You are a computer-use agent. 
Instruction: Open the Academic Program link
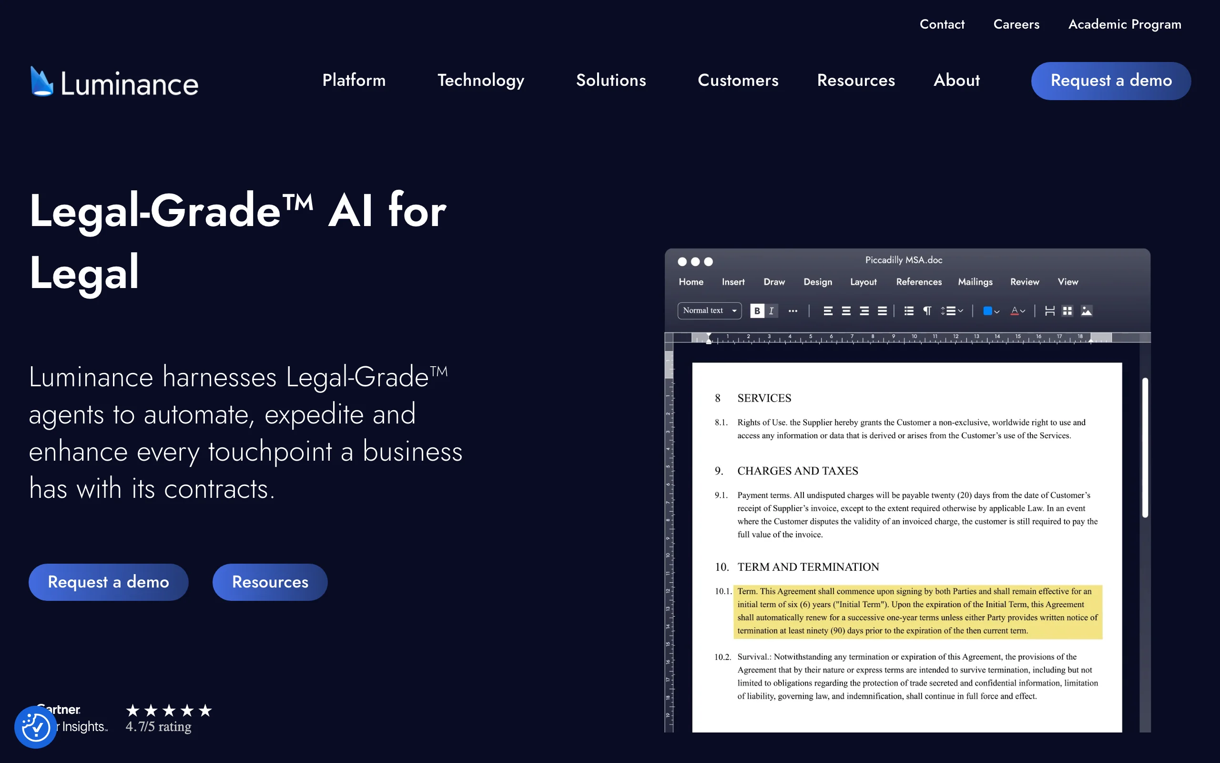(x=1124, y=24)
